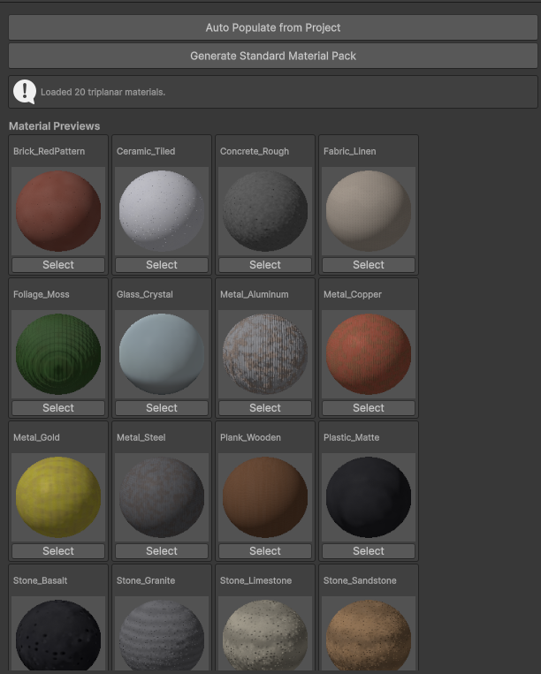Select the Fabric_Linen material
Viewport: 541px width, 674px height.
pyautogui.click(x=369, y=265)
